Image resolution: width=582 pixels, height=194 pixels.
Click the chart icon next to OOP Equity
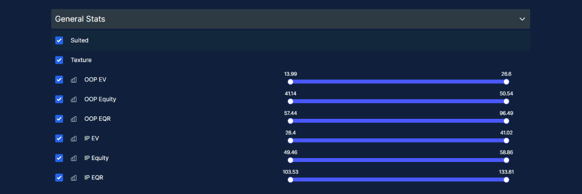click(74, 99)
